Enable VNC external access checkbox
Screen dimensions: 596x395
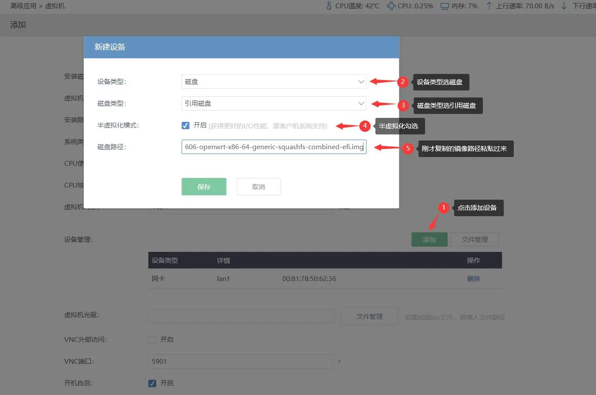point(152,340)
